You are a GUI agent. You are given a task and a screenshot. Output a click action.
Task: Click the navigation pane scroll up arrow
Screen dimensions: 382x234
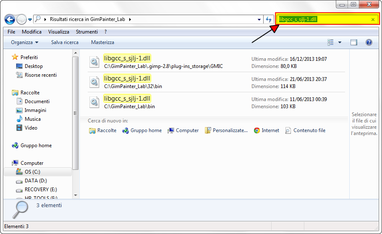click(x=76, y=53)
